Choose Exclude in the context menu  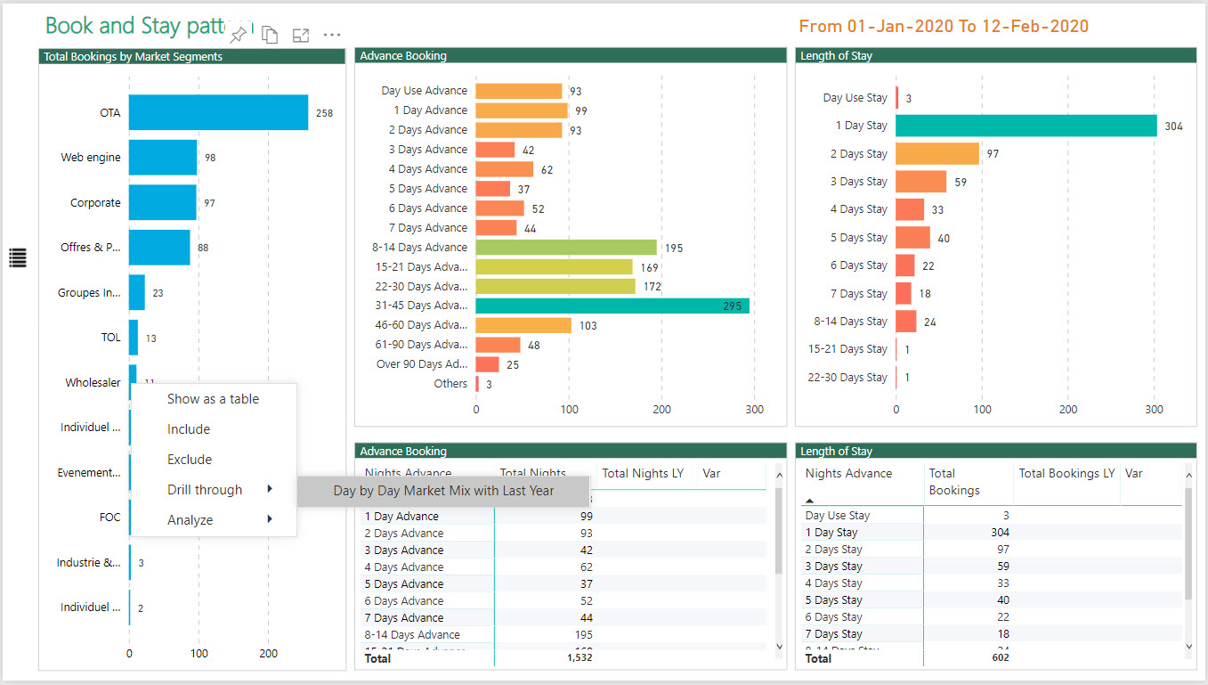pyautogui.click(x=190, y=460)
